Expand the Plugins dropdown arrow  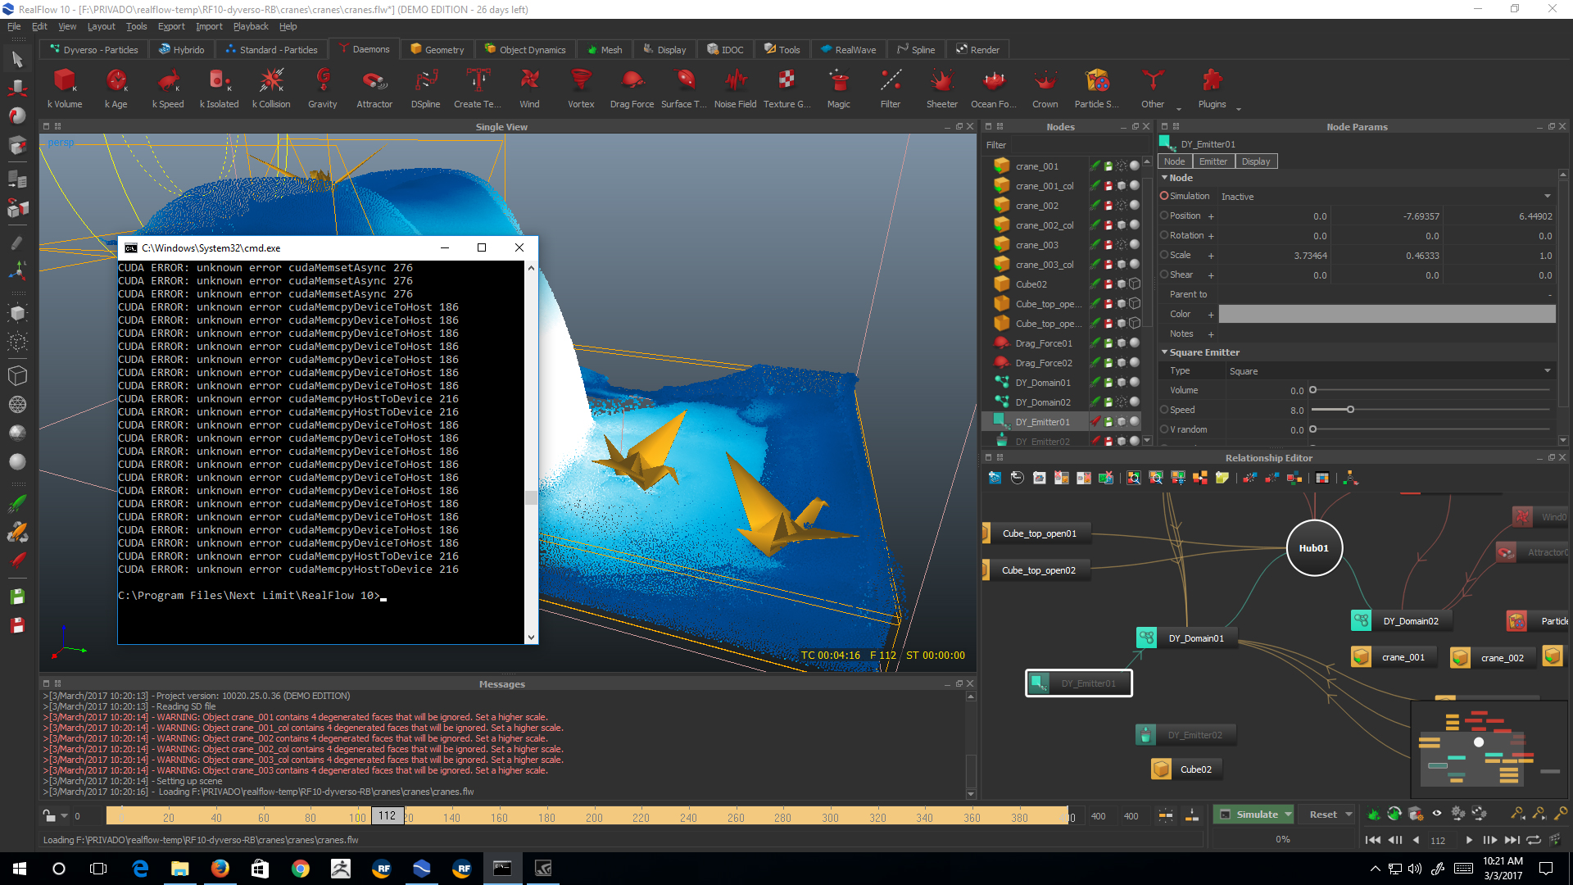click(x=1239, y=108)
